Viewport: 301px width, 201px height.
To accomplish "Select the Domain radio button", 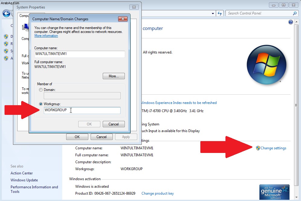I will pos(41,90).
